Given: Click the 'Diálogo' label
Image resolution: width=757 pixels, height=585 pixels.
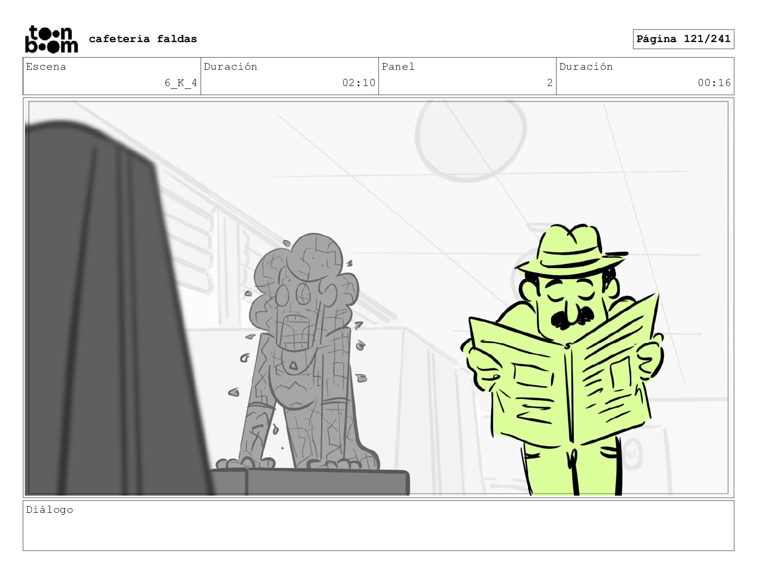Looking at the screenshot, I should (49, 509).
